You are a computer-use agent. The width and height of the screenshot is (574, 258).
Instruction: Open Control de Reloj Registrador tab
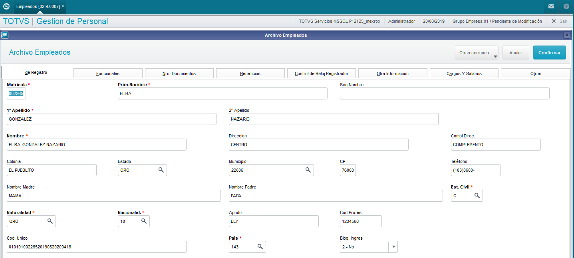pyautogui.click(x=322, y=73)
